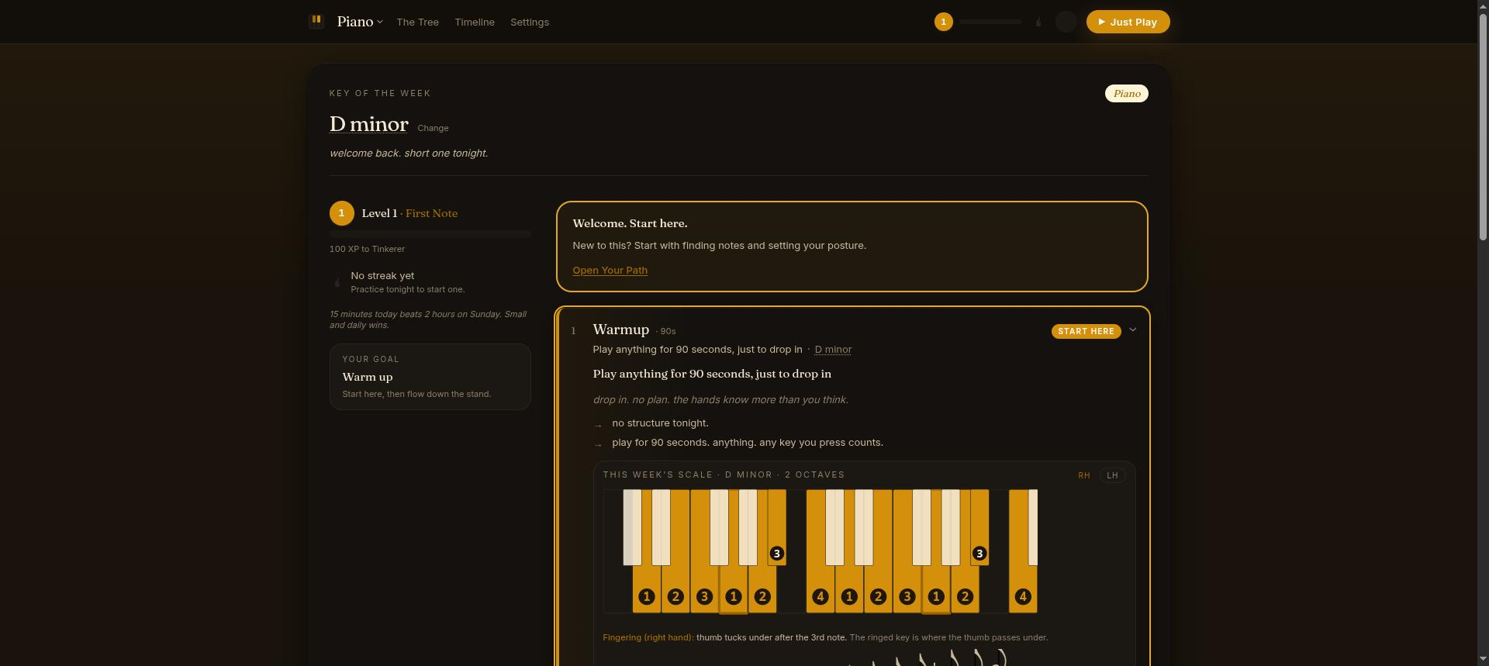Viewport: 1489px width, 666px height.
Task: Click the First Note level title
Action: click(431, 213)
